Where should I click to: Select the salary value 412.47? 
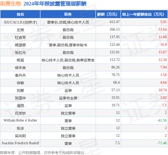pyautogui.click(x=114, y=22)
